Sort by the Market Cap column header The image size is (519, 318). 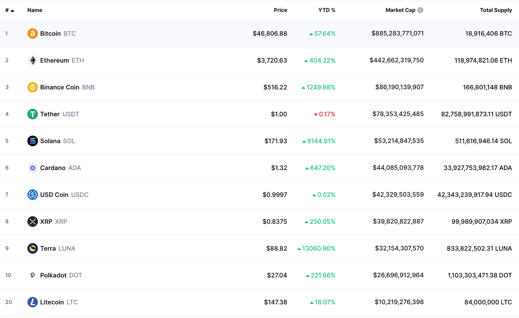[400, 10]
